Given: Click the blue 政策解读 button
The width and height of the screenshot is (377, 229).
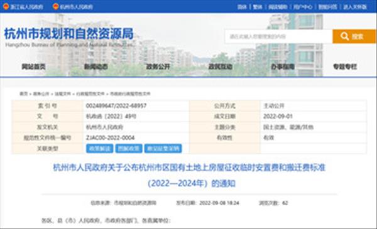Looking at the screenshot, I should coord(99,149).
